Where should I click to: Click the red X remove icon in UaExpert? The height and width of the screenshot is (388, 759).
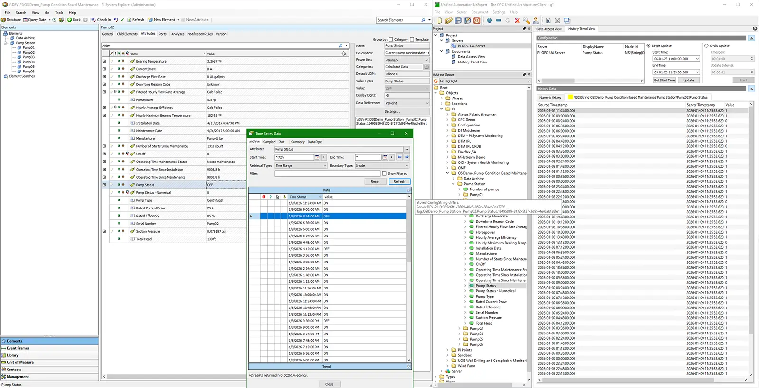[x=517, y=20]
